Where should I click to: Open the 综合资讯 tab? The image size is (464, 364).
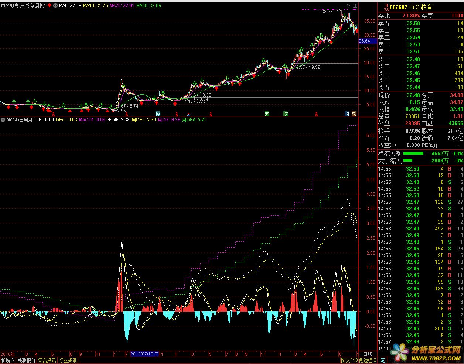(47, 360)
